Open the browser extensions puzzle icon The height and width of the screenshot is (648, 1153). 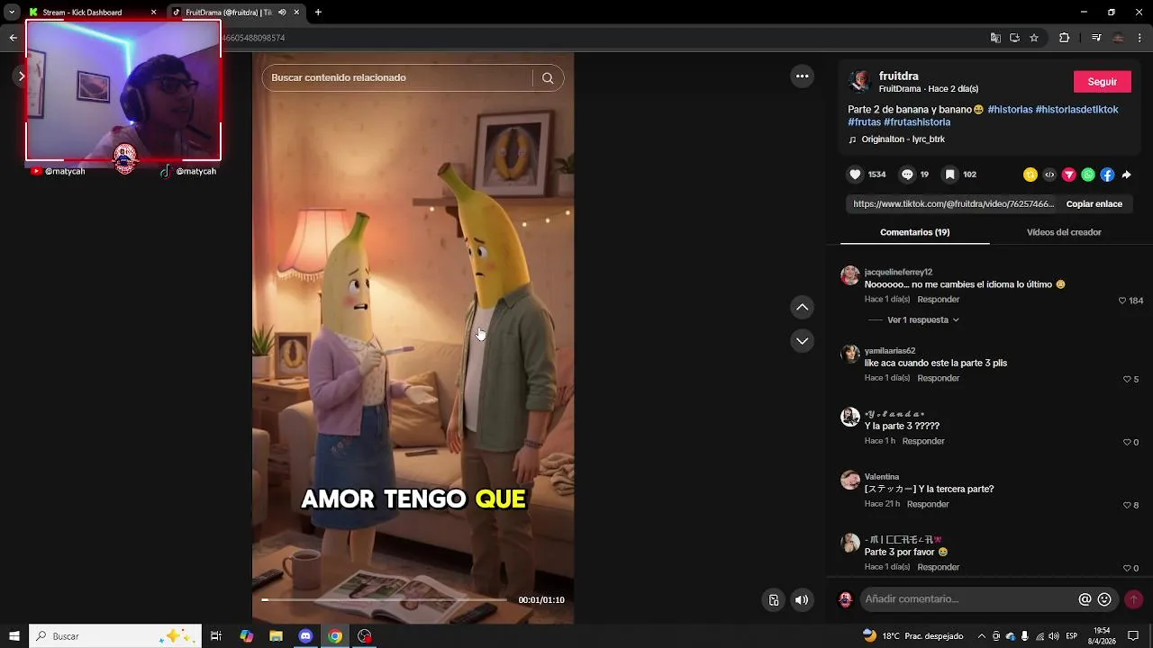click(x=1064, y=38)
